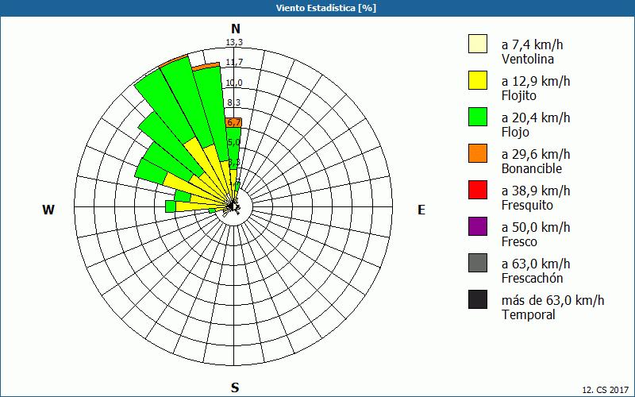Click the 5,0 ring scale value
Image resolution: width=635 pixels, height=397 pixels.
pyautogui.click(x=233, y=142)
